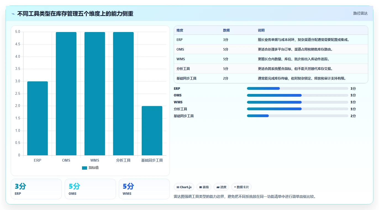The image size is (379, 210).
Task: Click the 分析工具 bar in the chart
Action: point(123,94)
